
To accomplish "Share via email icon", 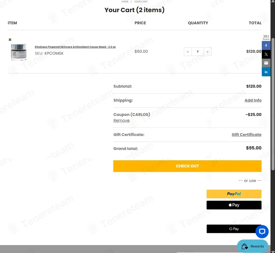I will 266,63.
